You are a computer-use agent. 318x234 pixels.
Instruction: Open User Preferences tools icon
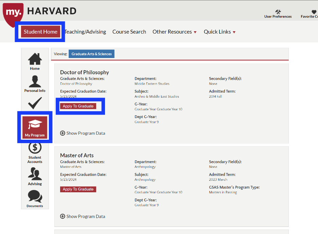pos(278,12)
